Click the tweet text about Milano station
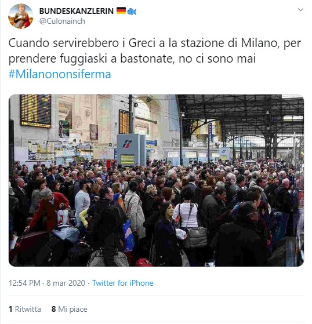 click(154, 51)
